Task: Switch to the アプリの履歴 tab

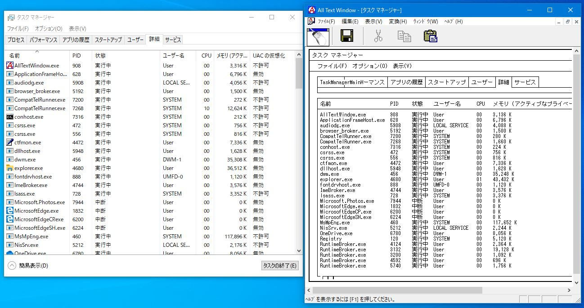Action: [x=76, y=40]
